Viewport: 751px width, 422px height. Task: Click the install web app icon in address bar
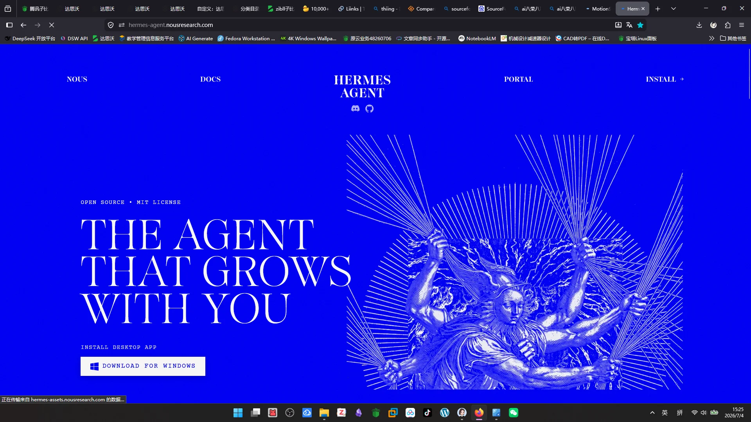pyautogui.click(x=618, y=25)
